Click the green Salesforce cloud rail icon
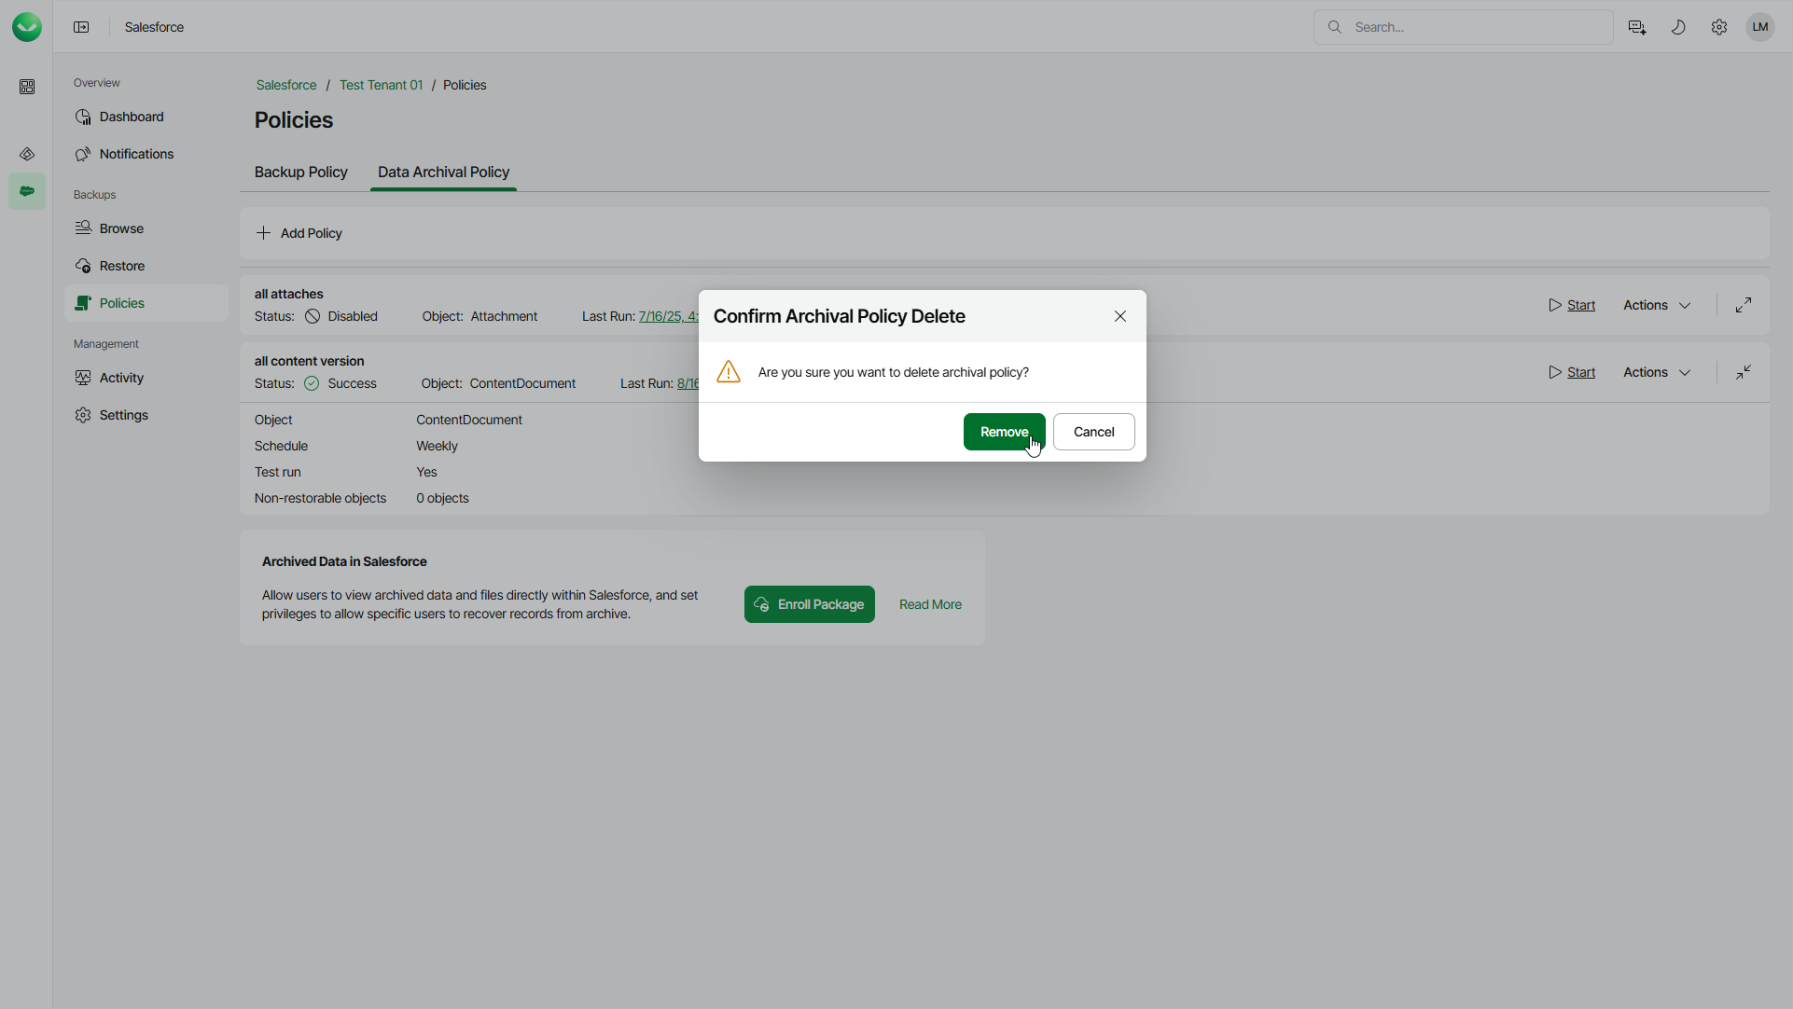 coord(27,191)
